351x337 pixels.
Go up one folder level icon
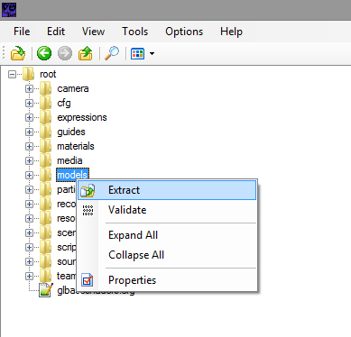(x=86, y=53)
